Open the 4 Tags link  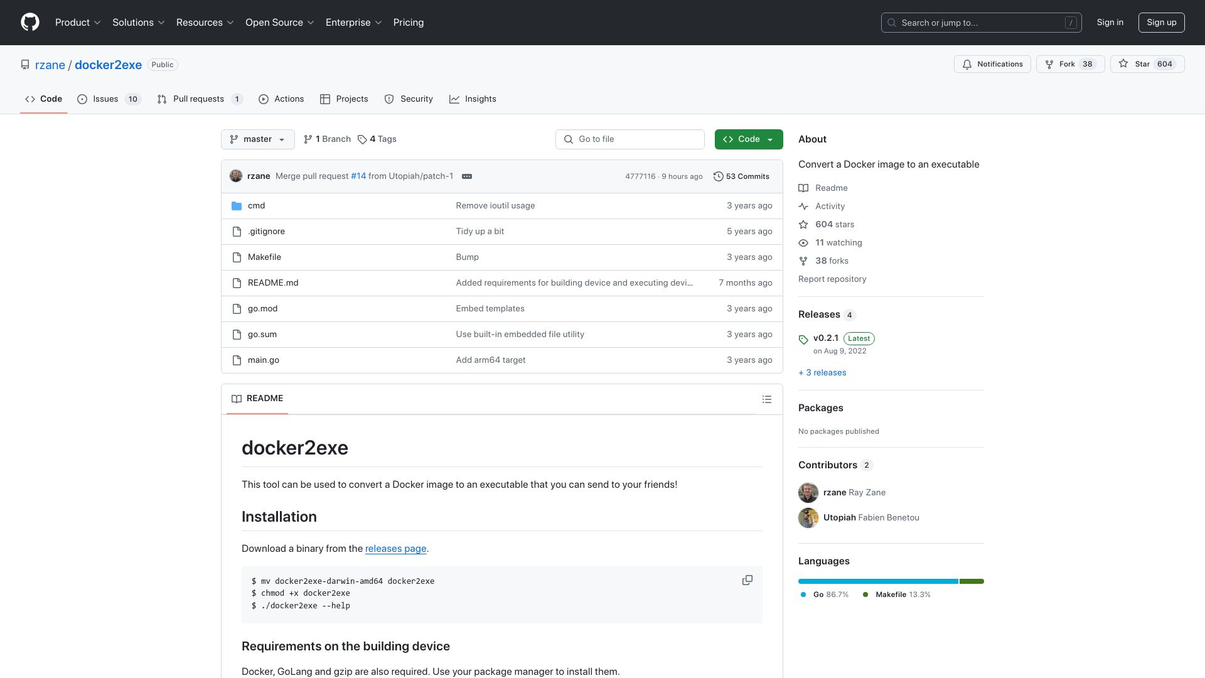pos(377,139)
